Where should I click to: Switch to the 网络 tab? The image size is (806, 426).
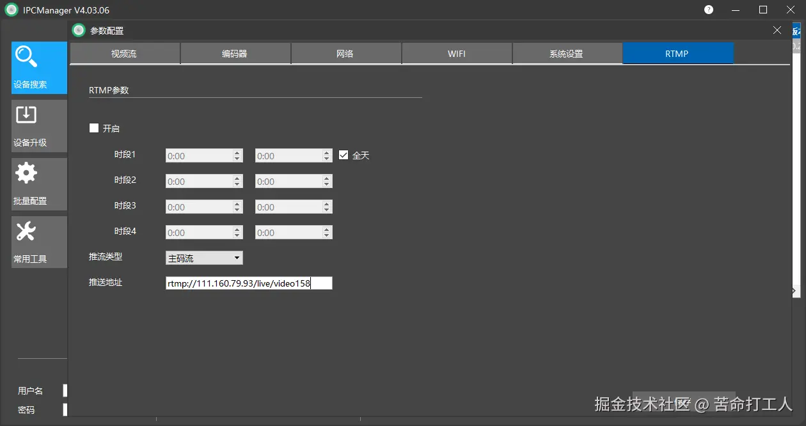[x=345, y=54]
